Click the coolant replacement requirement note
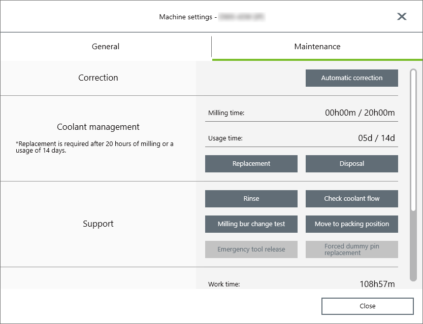 [x=94, y=147]
